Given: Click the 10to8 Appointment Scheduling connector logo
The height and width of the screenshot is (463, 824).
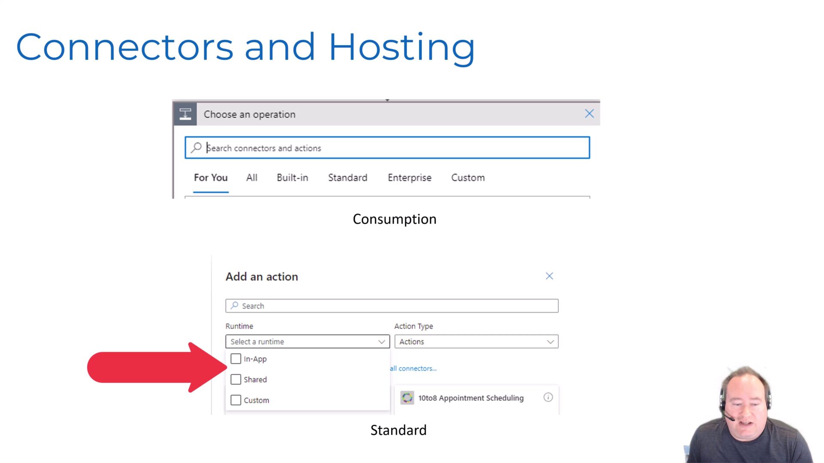Looking at the screenshot, I should 407,398.
